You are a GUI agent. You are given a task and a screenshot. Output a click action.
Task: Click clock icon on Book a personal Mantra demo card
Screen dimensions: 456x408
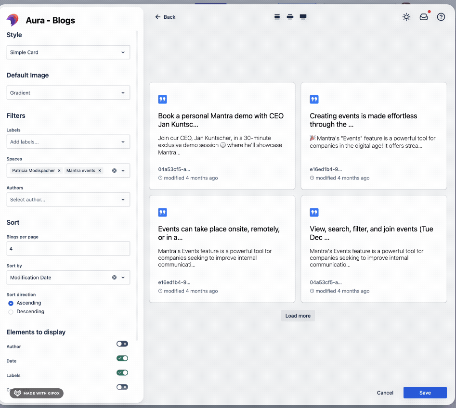click(160, 178)
